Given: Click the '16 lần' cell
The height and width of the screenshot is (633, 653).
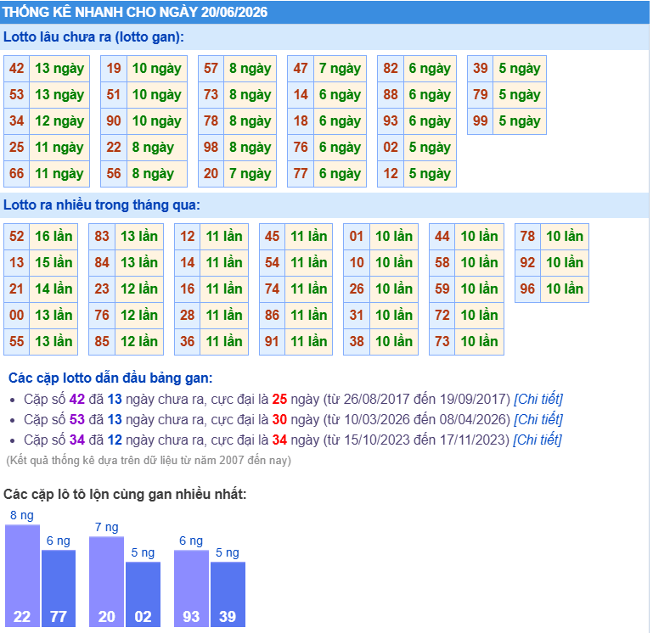Looking at the screenshot, I should pos(53,237).
